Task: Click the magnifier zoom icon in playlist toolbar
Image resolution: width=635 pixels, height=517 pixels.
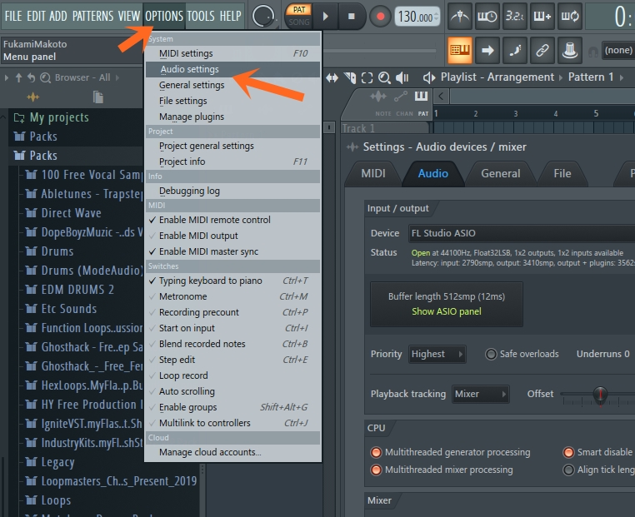Action: [384, 77]
